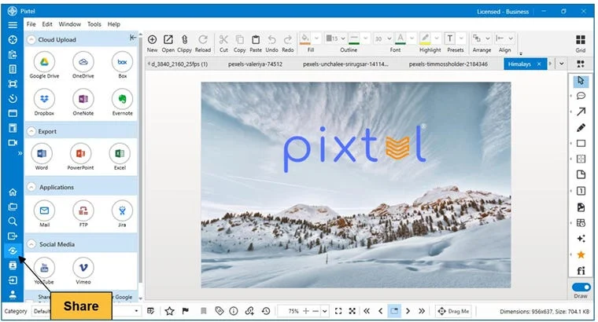Viewport: 598px width, 322px height.
Task: Collapse the Social Media section
Action: pos(31,244)
